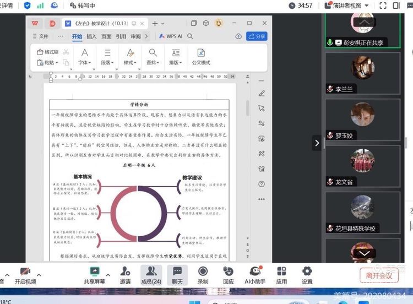Open the AI小助手 assistant
Viewport: 413px width, 304px height.
[255, 275]
